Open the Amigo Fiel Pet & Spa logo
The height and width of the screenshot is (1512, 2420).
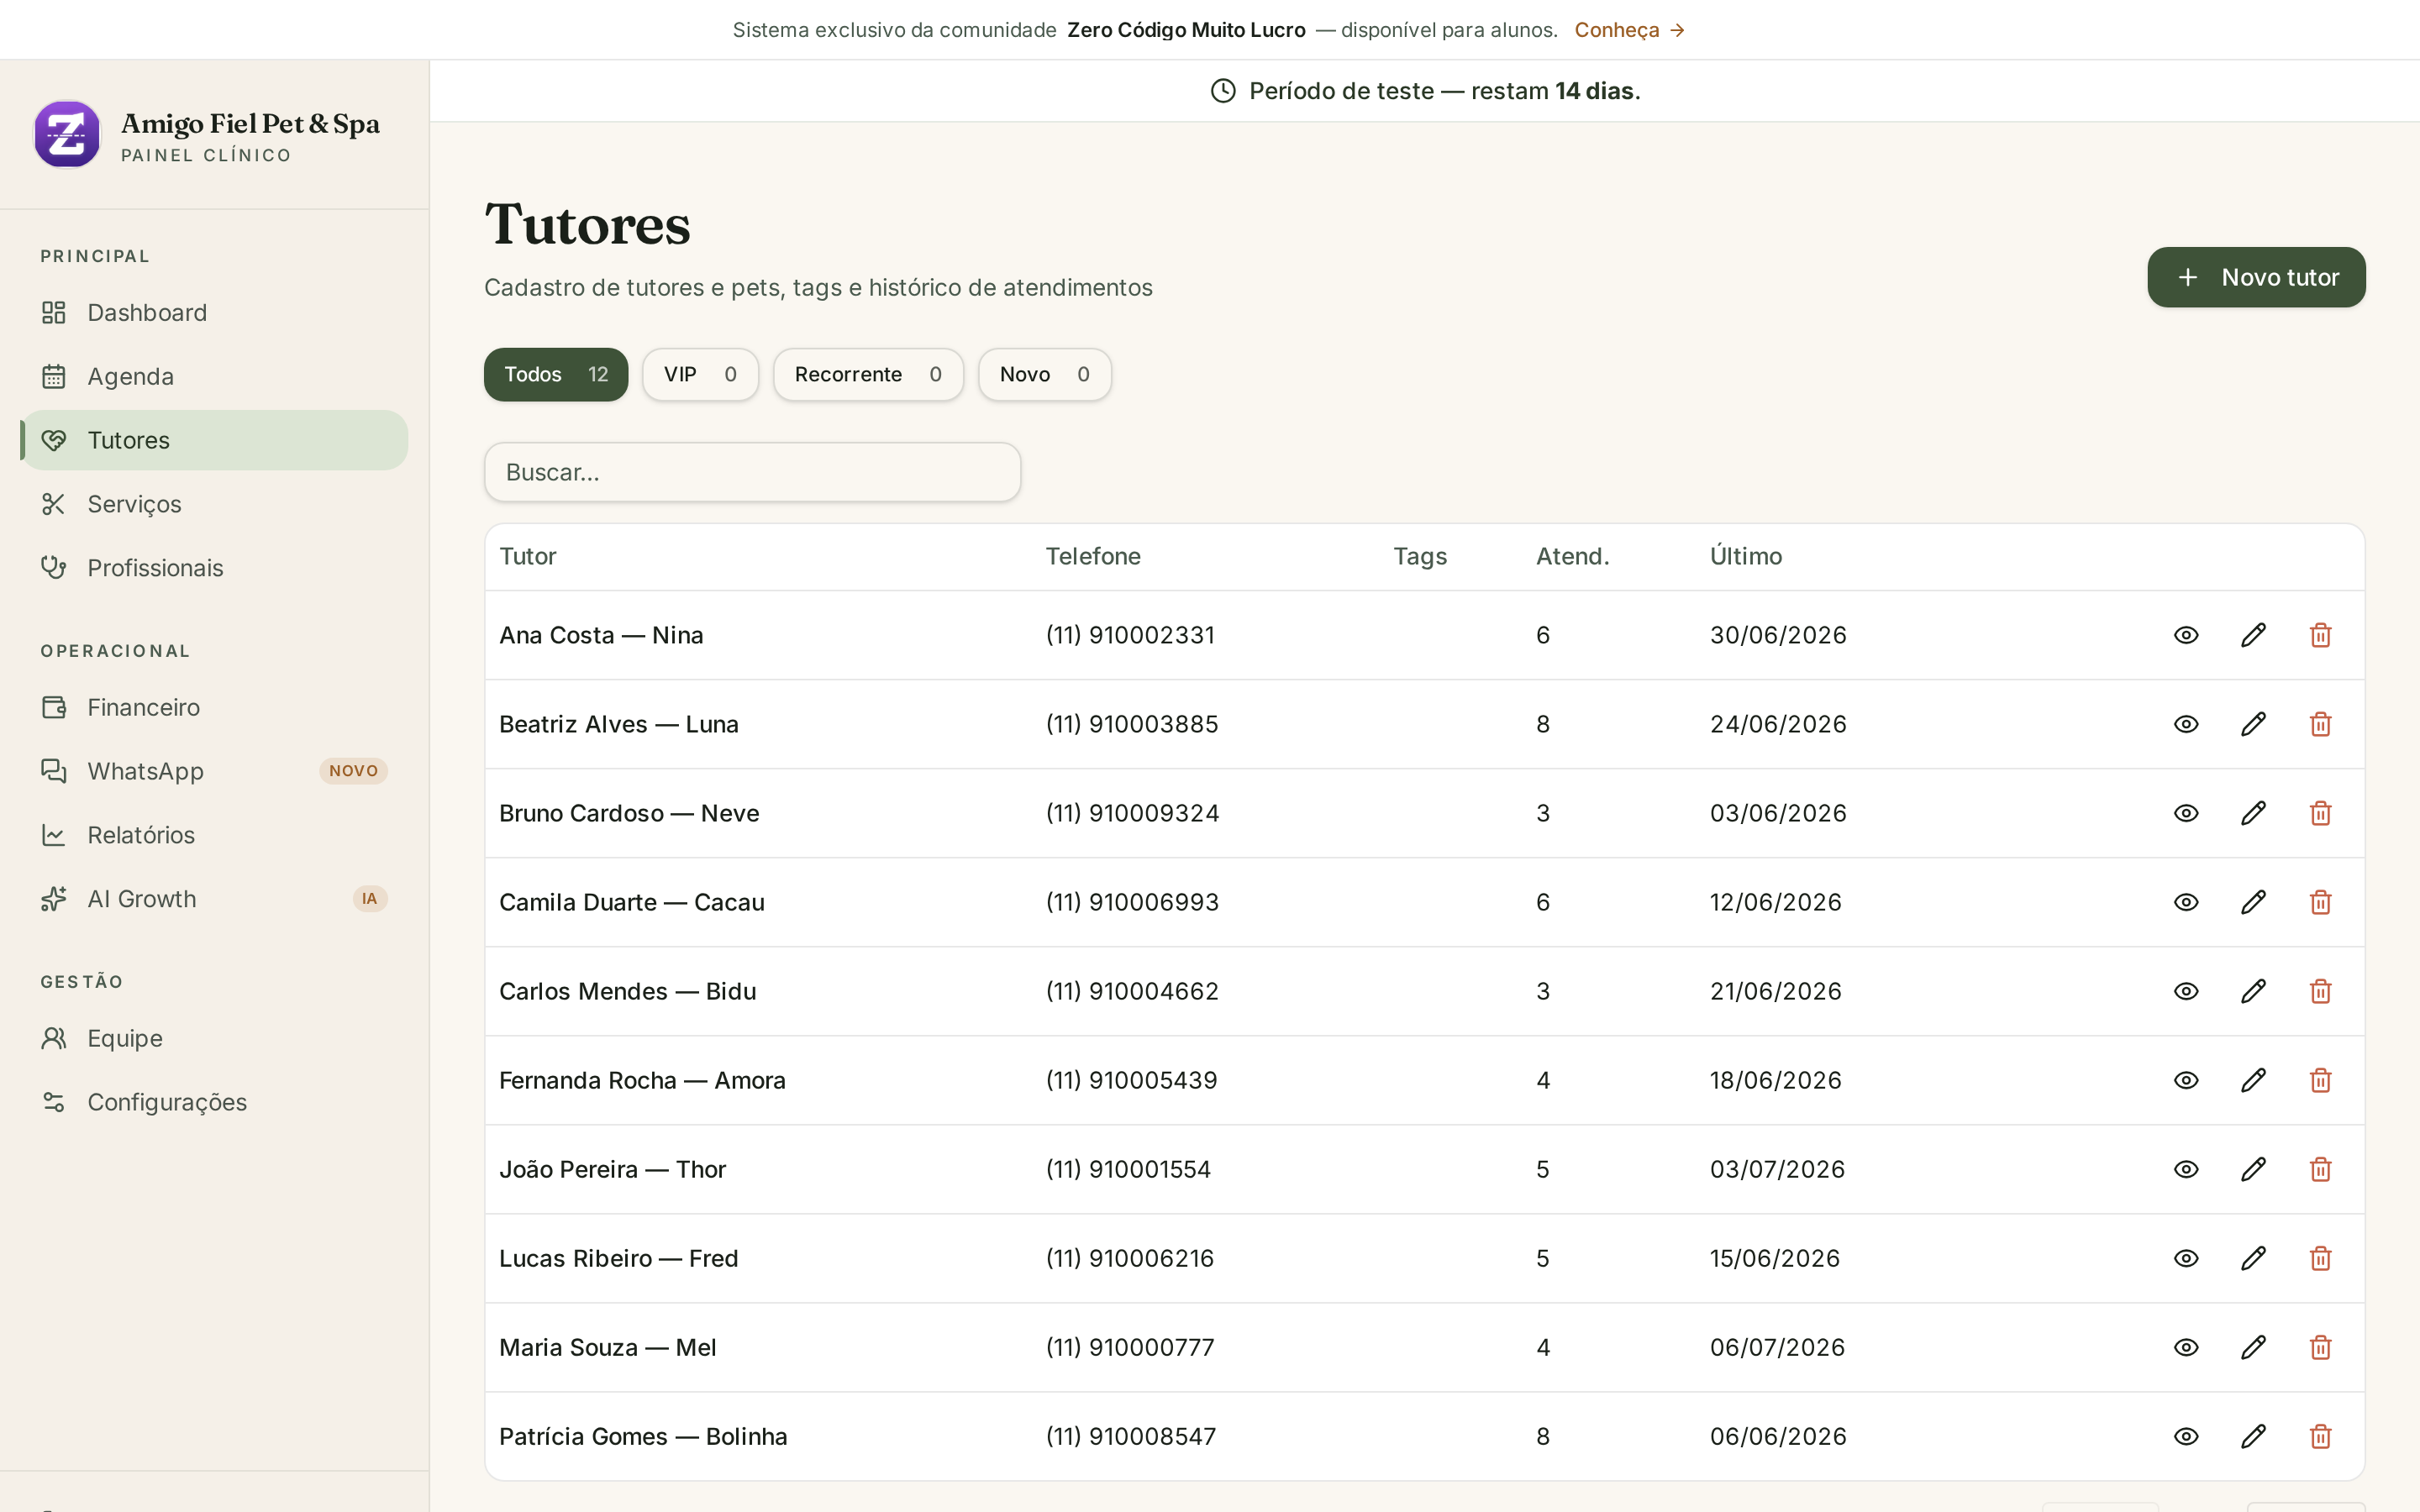coord(67,134)
